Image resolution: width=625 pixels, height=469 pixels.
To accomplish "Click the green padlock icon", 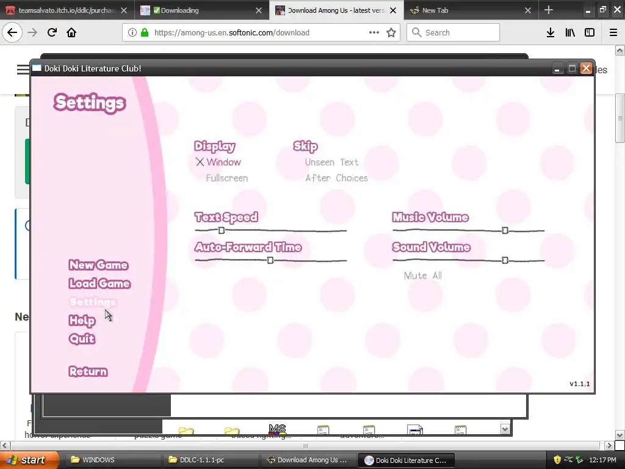I will coord(145,32).
